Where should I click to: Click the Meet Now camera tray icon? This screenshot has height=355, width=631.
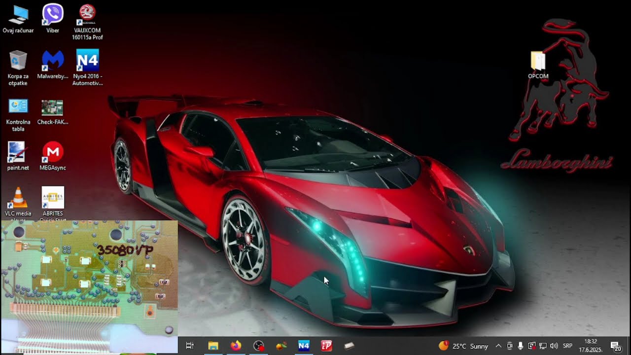point(510,346)
